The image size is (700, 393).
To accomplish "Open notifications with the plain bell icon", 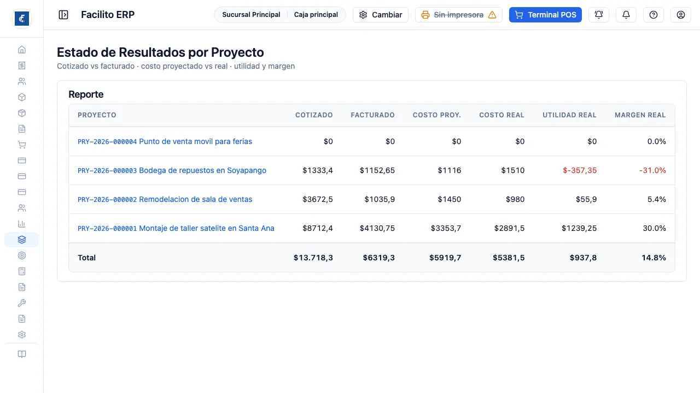I will click(x=626, y=15).
